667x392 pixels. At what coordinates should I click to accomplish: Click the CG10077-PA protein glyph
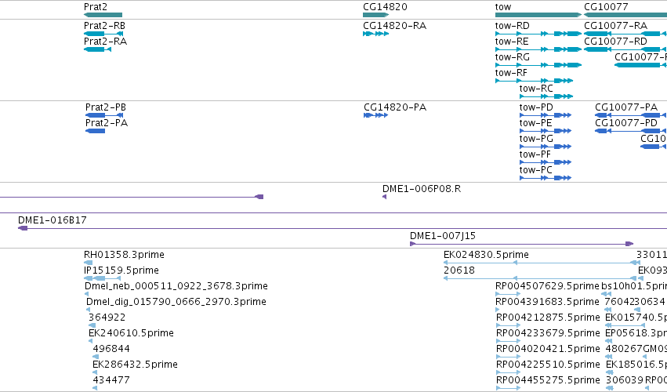point(631,115)
